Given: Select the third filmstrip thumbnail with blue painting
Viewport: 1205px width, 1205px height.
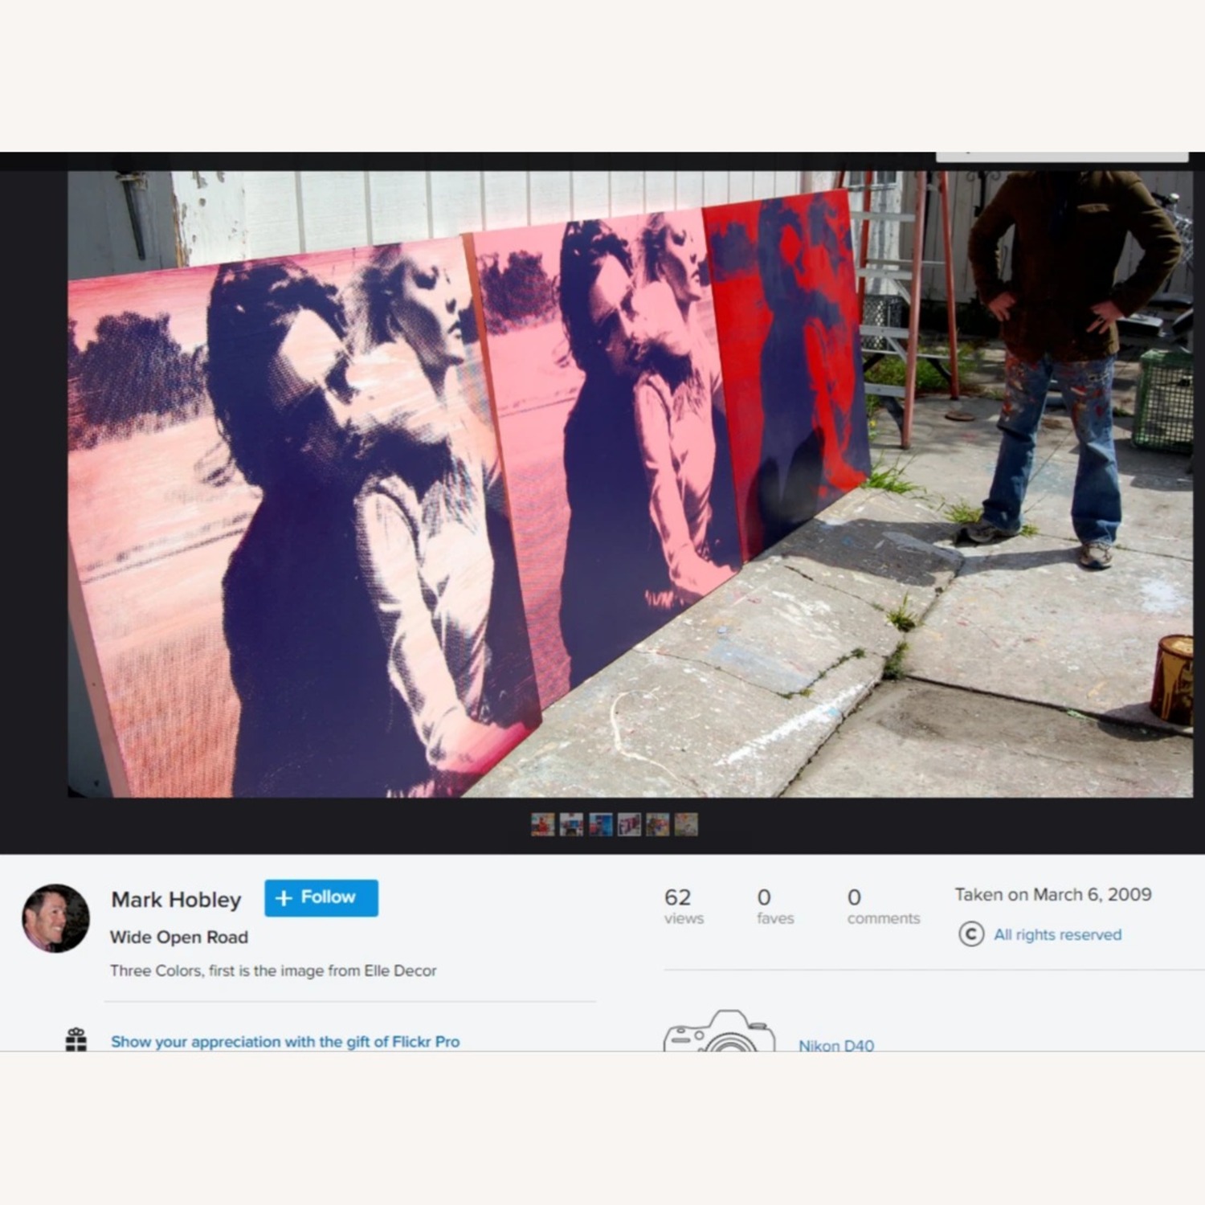Looking at the screenshot, I should click(600, 824).
